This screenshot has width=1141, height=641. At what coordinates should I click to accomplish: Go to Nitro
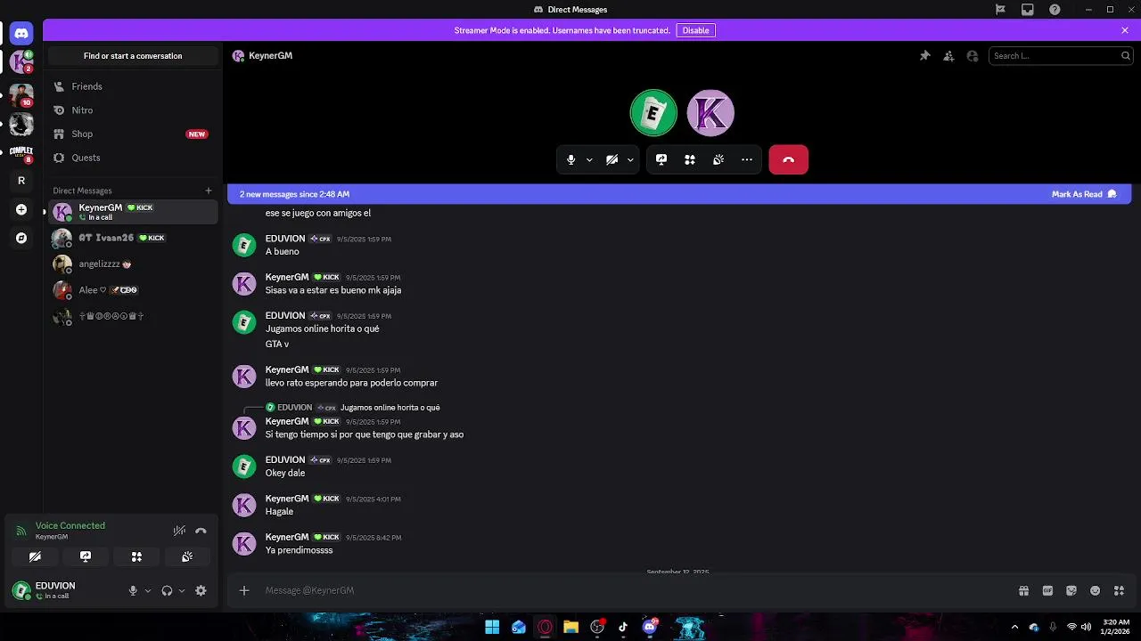134,110
